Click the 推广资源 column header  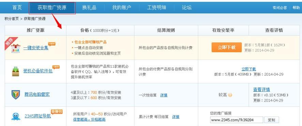(x=35, y=30)
